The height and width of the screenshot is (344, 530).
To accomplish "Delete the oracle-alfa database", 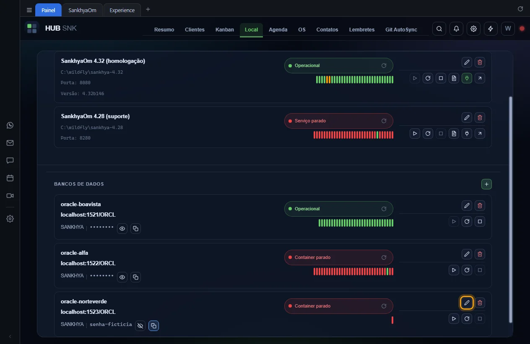I will pos(480,254).
